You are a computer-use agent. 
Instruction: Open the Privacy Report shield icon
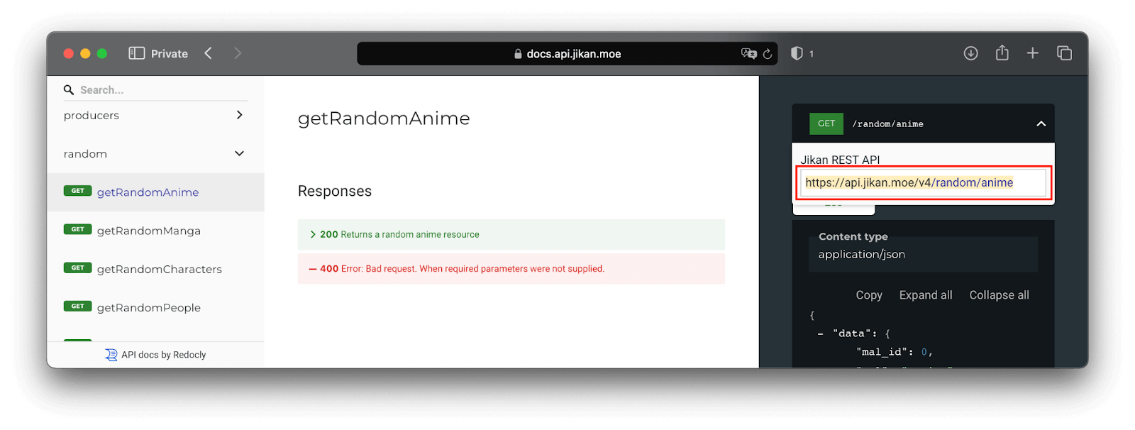click(797, 53)
